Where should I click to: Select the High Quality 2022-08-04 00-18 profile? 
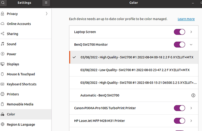[134, 57]
